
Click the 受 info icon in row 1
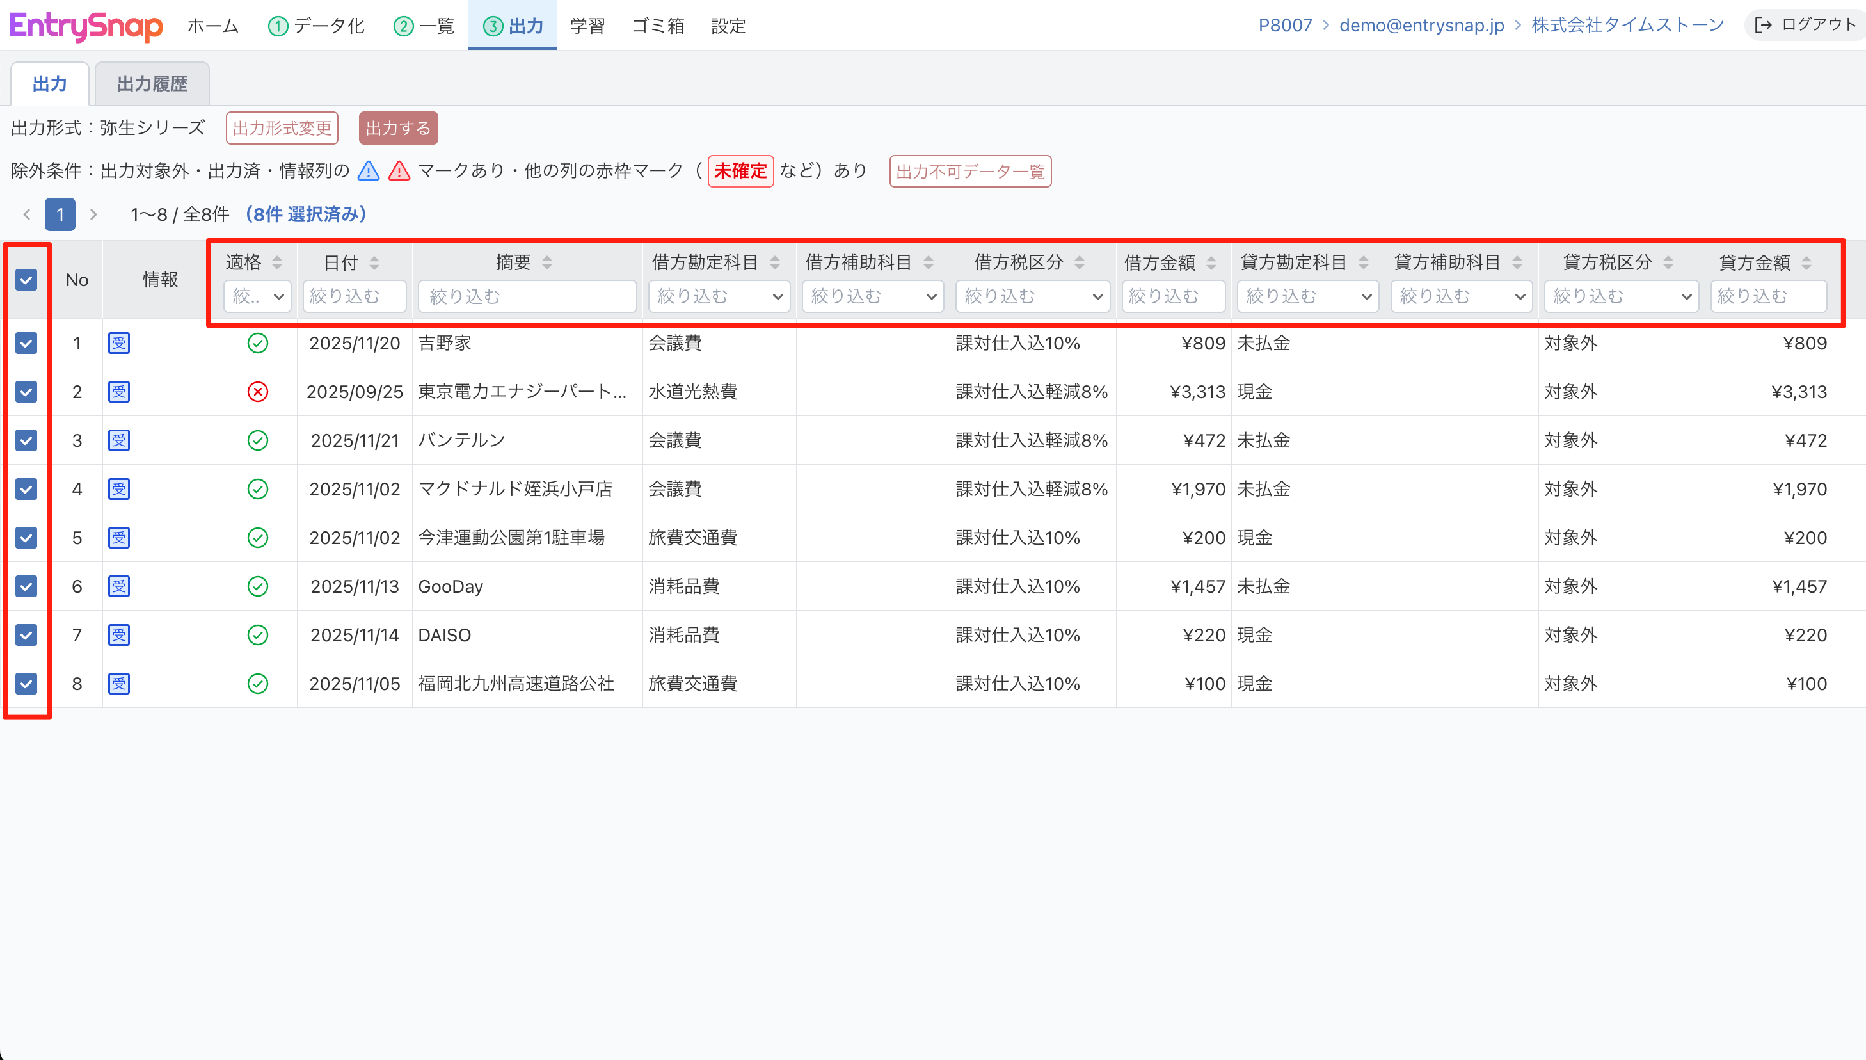click(x=118, y=343)
